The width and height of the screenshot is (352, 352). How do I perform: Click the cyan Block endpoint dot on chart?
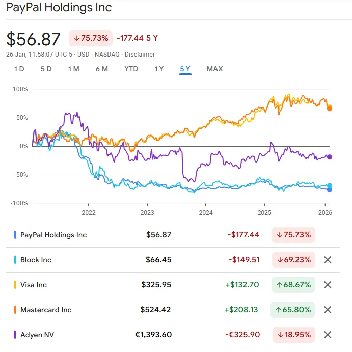(330, 186)
